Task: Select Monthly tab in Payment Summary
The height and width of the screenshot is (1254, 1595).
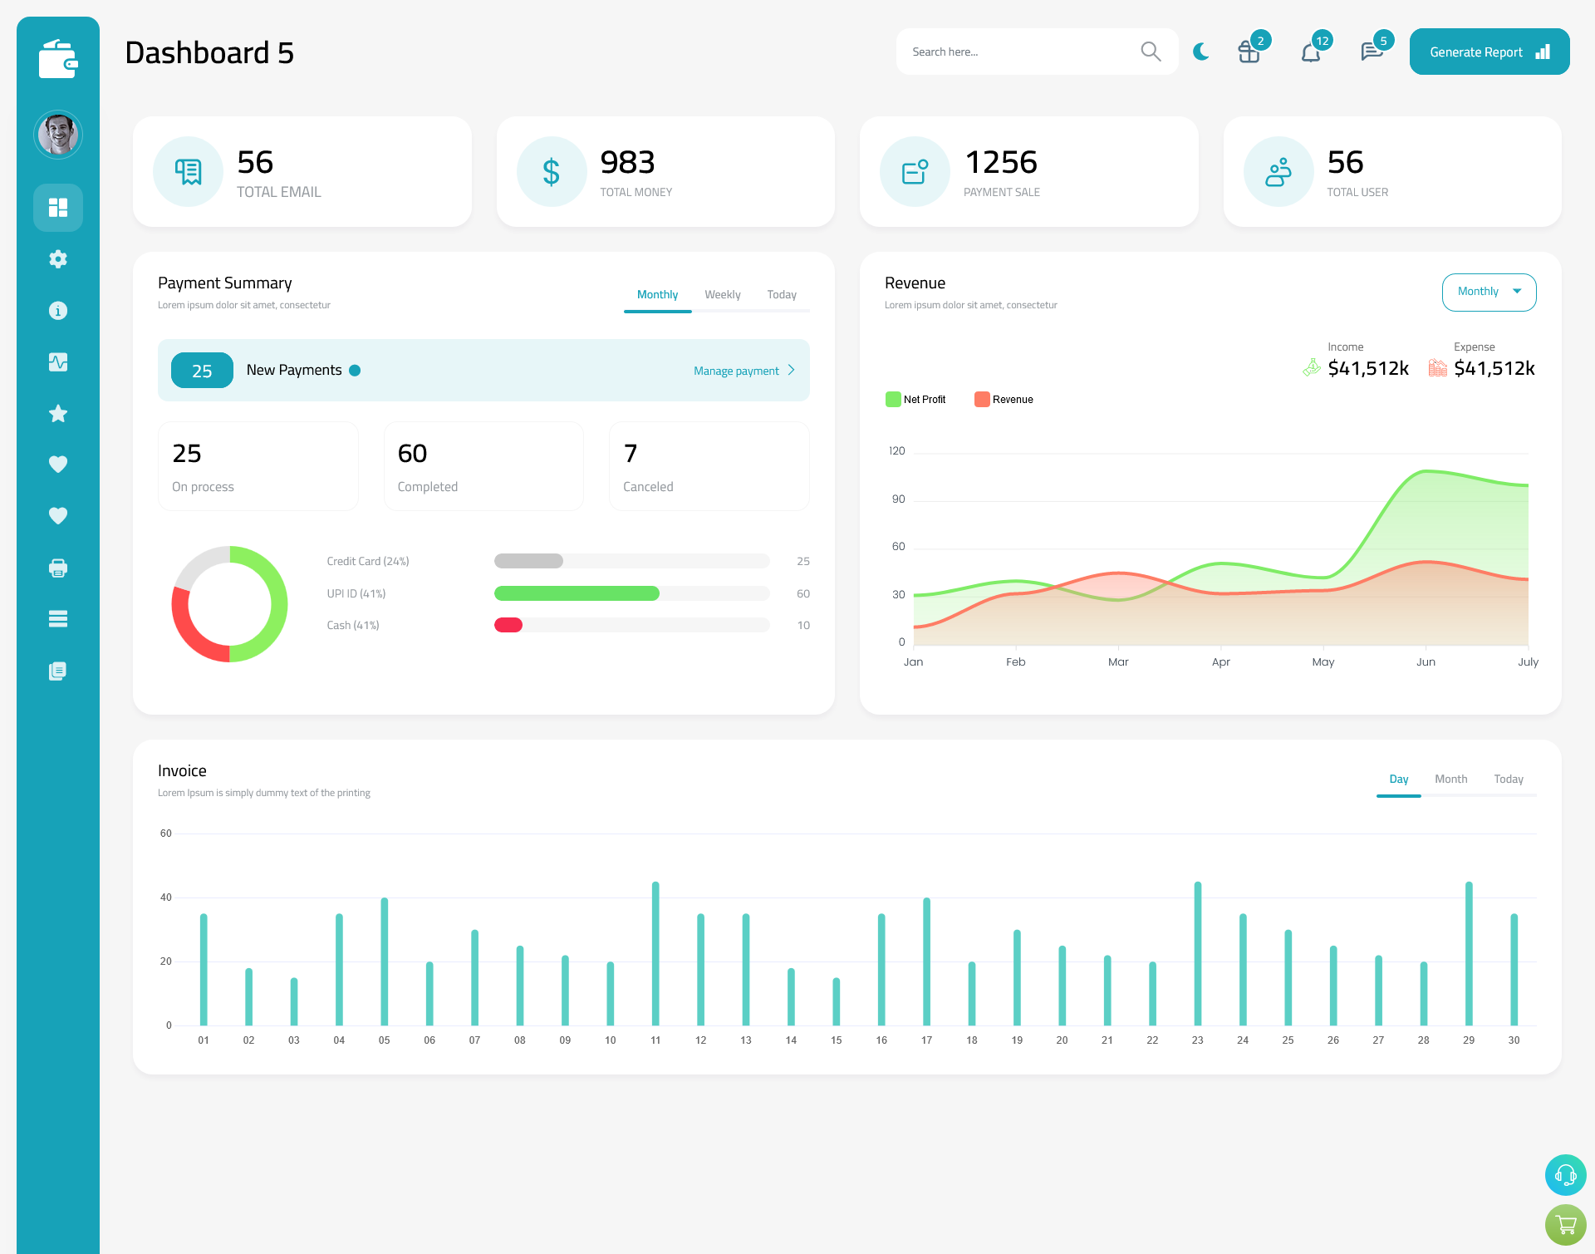Action: tap(658, 294)
